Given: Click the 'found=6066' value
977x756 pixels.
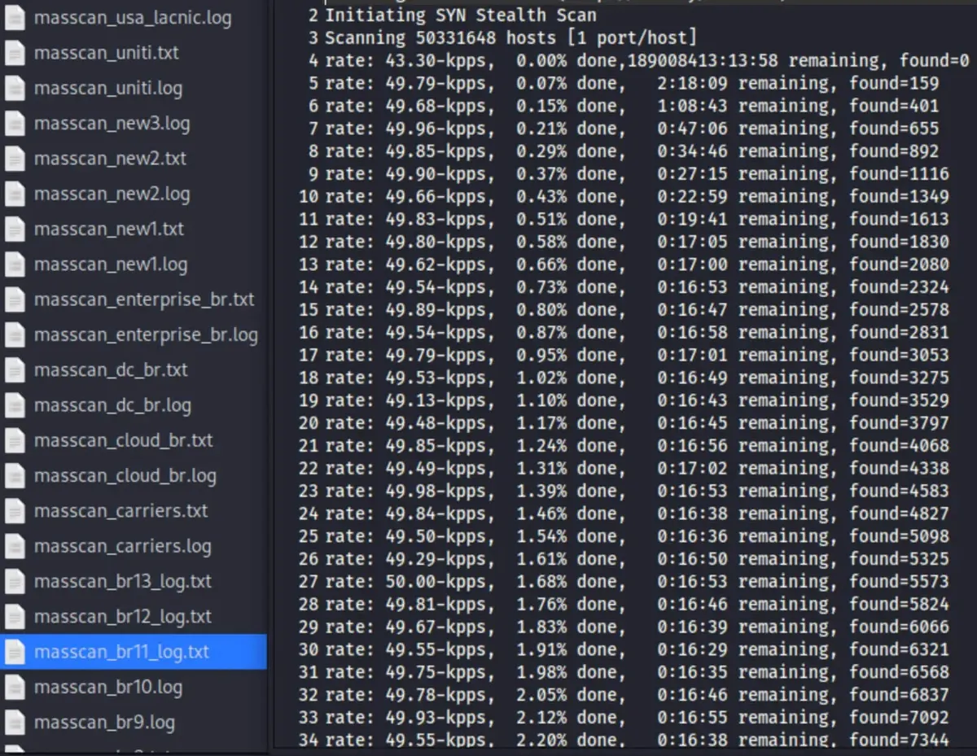Looking at the screenshot, I should point(899,627).
